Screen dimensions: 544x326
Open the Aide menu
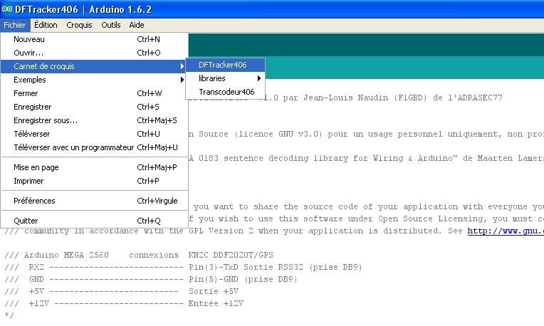136,25
